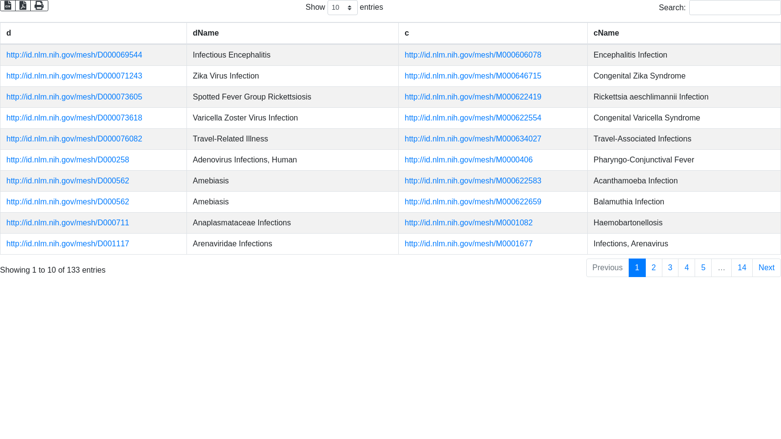Export the table as CSV
781x439 pixels.
point(8,6)
